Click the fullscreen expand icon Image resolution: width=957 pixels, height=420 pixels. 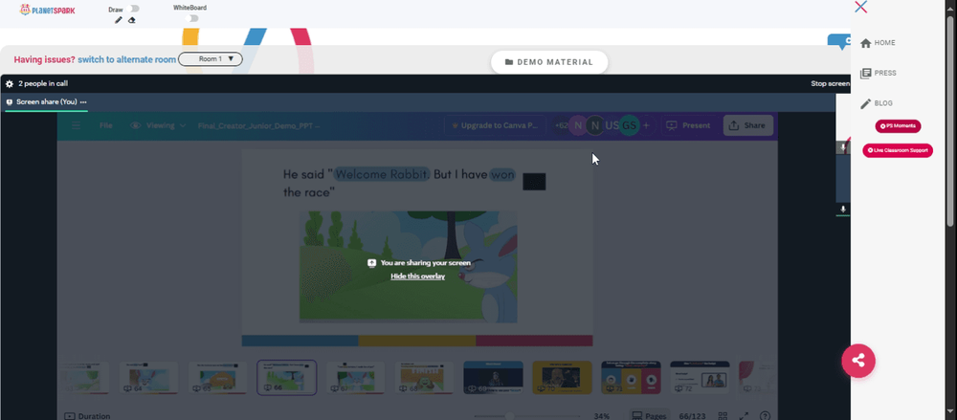pos(744,416)
